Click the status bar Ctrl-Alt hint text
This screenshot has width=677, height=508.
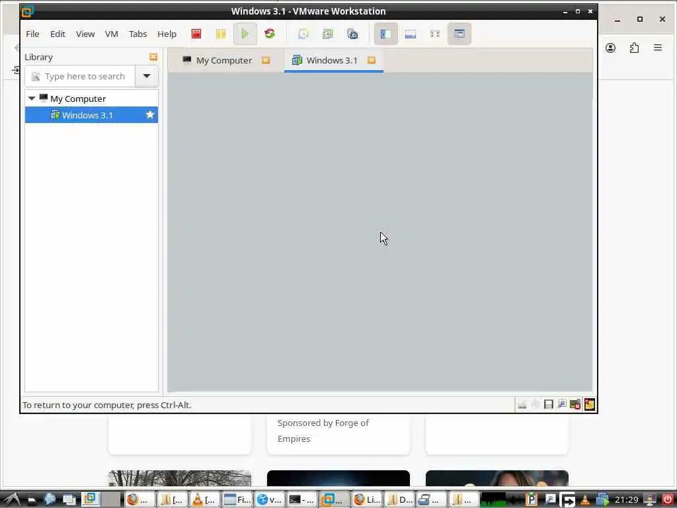pos(106,405)
